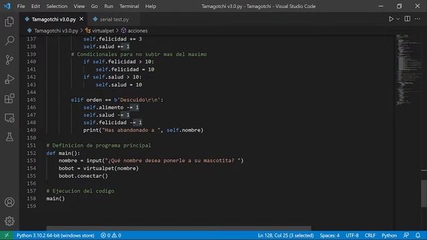Open the Accounts menu icon
427x240 pixels.
tap(9, 202)
